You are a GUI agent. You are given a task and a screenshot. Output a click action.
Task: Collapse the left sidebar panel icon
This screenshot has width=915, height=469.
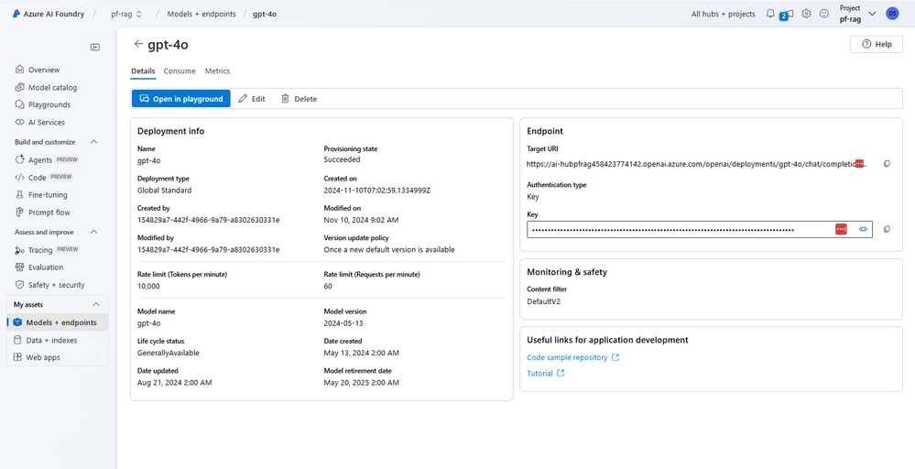(95, 48)
